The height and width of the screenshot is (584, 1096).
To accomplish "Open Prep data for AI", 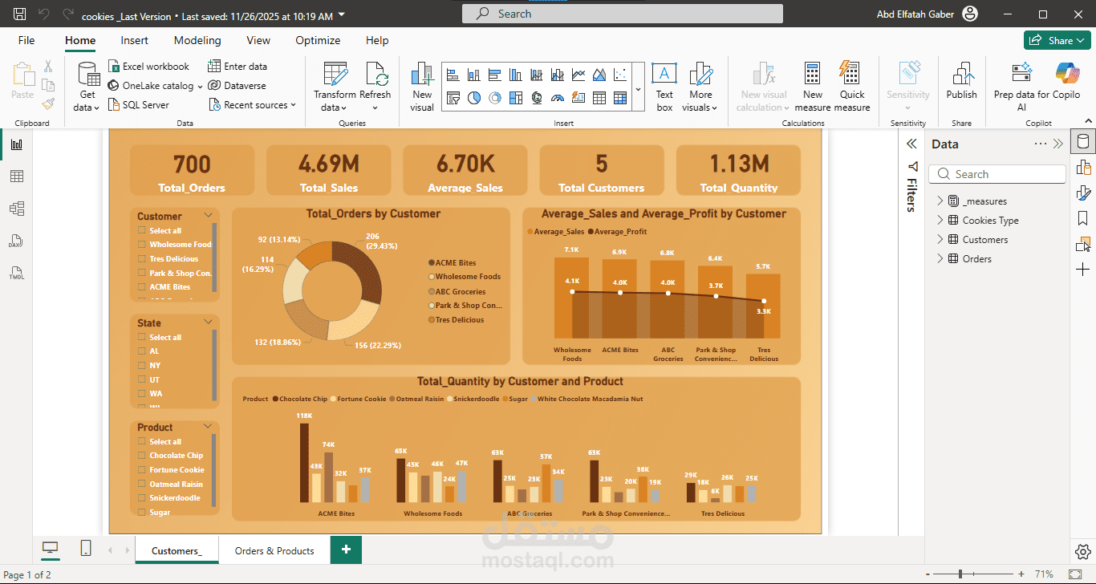I will 1021,87.
